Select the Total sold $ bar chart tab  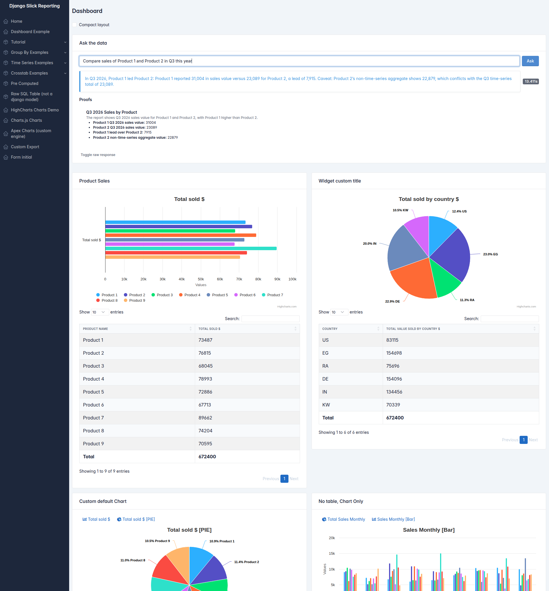[x=97, y=519]
